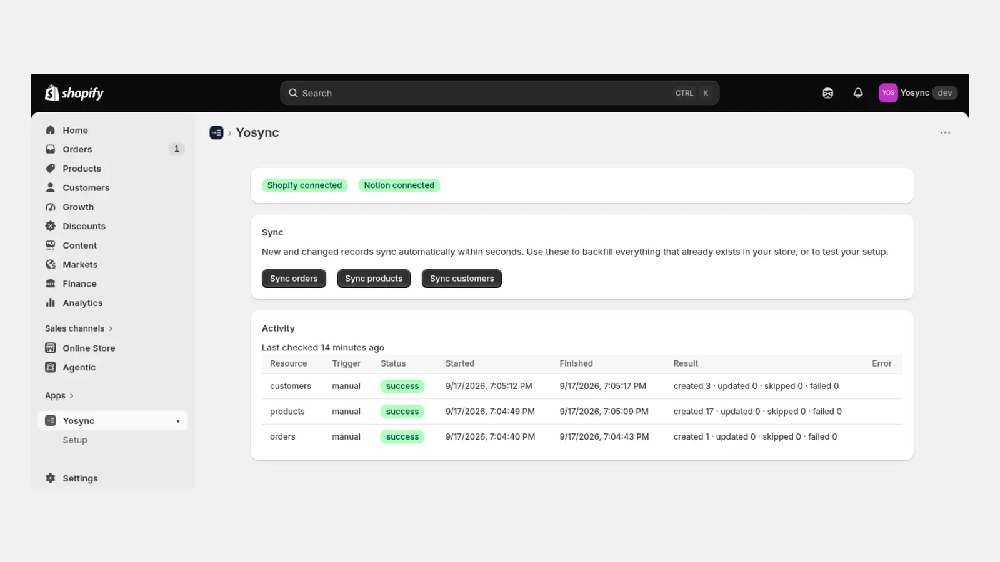
Task: Click the Analytics bar chart icon
Action: [51, 303]
